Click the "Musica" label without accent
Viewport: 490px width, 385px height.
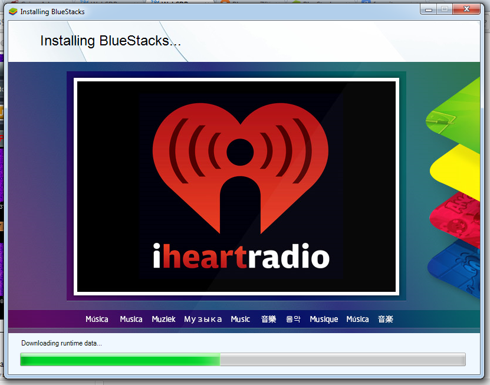pyautogui.click(x=131, y=319)
